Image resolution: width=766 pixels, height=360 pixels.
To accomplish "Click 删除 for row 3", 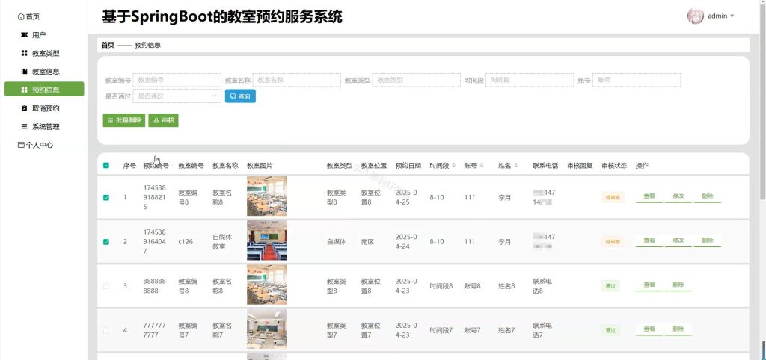I will pyautogui.click(x=678, y=285).
